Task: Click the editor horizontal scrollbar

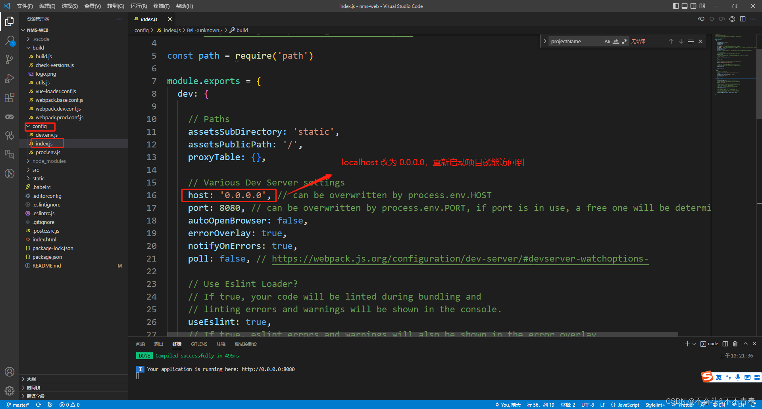Action: 423,334
